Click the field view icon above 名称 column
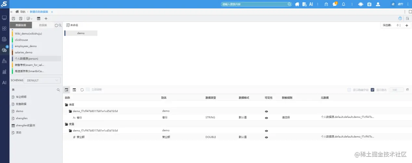 66,90
